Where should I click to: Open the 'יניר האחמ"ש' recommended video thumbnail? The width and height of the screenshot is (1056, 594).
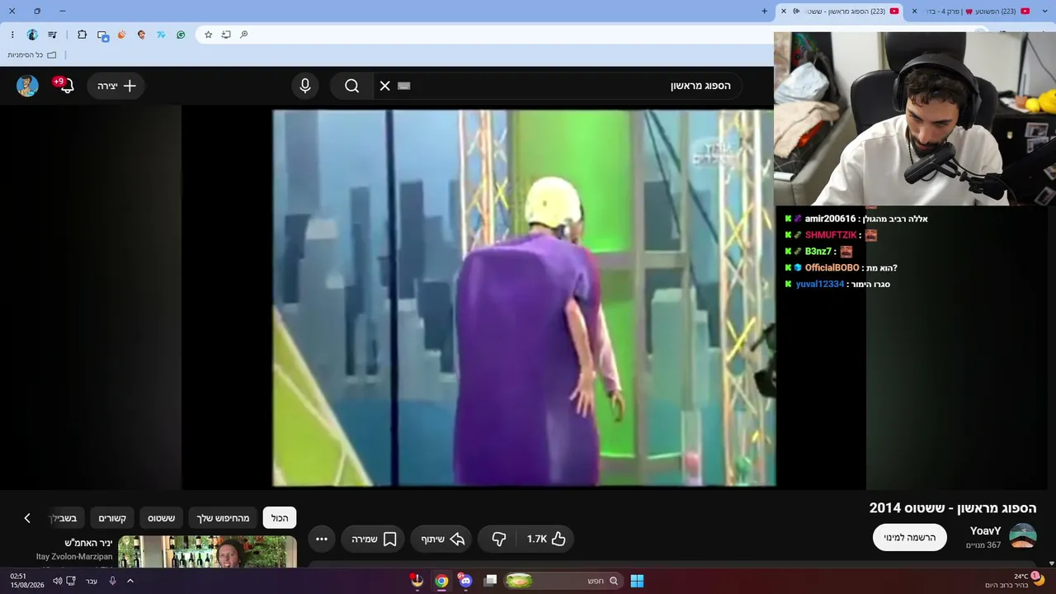coord(207,552)
